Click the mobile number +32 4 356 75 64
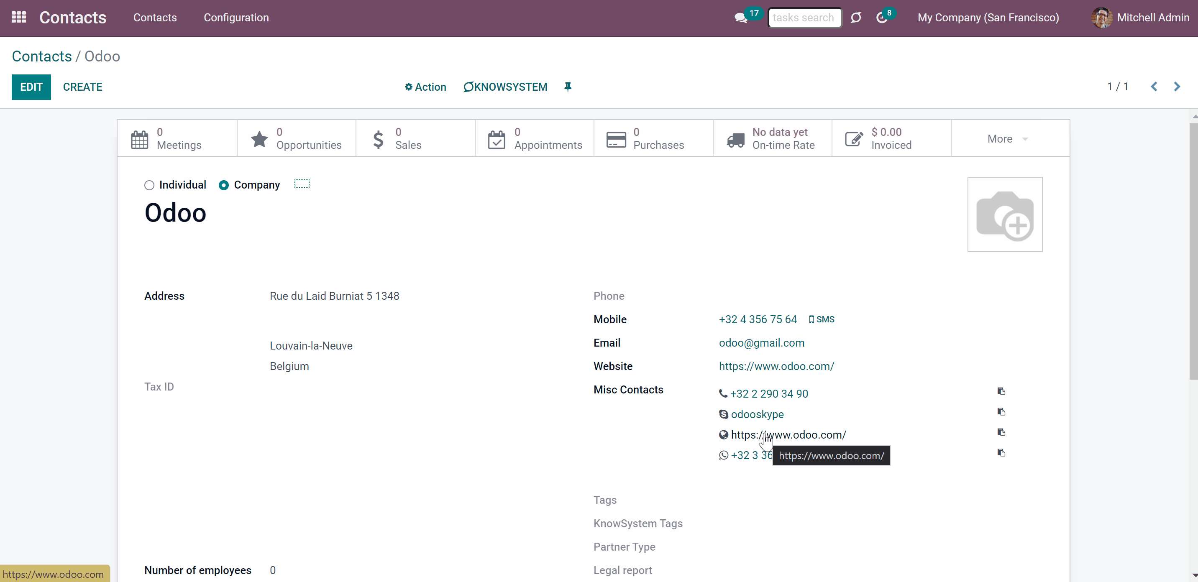This screenshot has width=1198, height=582. point(758,319)
